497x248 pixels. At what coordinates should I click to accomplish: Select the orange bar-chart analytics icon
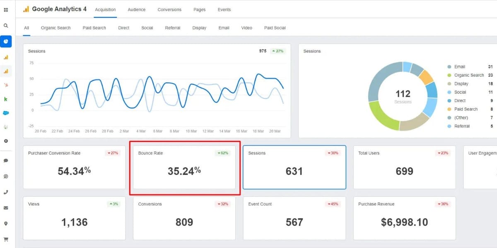coord(6,57)
